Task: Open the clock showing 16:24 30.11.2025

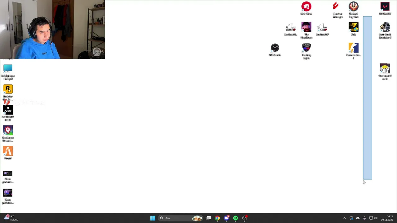Action: 387,218
